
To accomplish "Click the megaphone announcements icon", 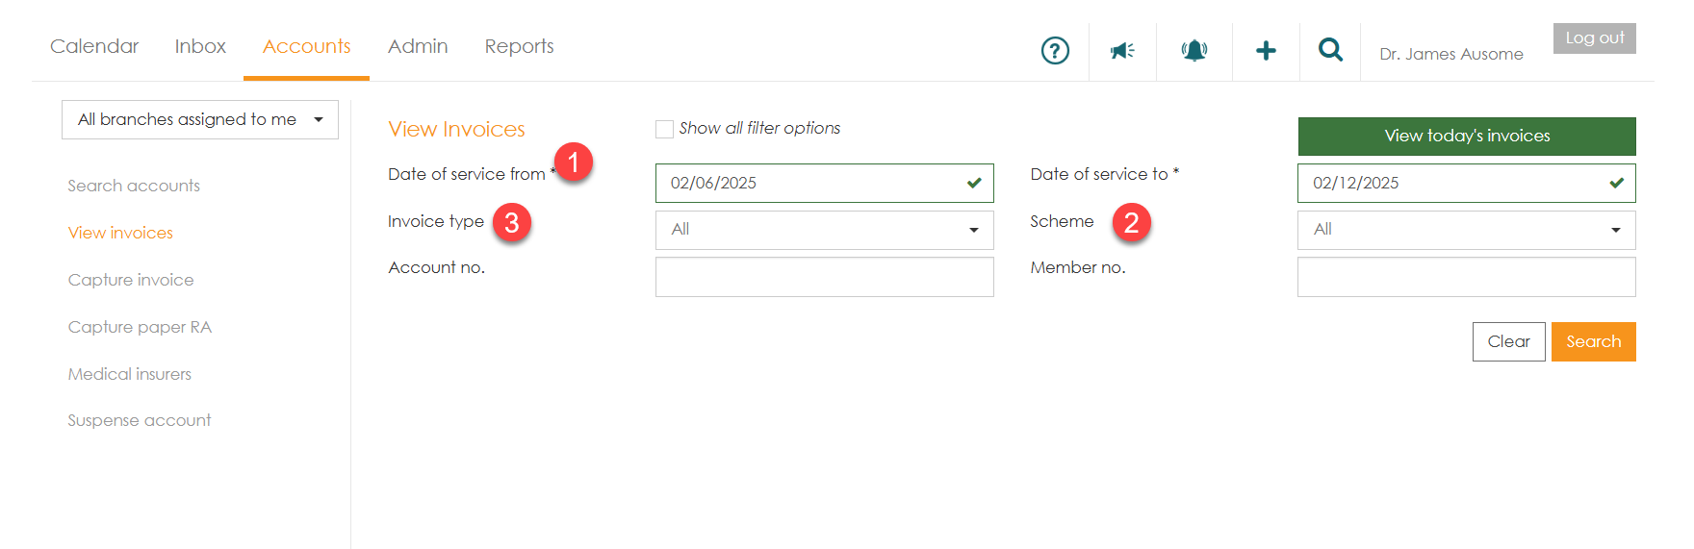I will (x=1122, y=50).
